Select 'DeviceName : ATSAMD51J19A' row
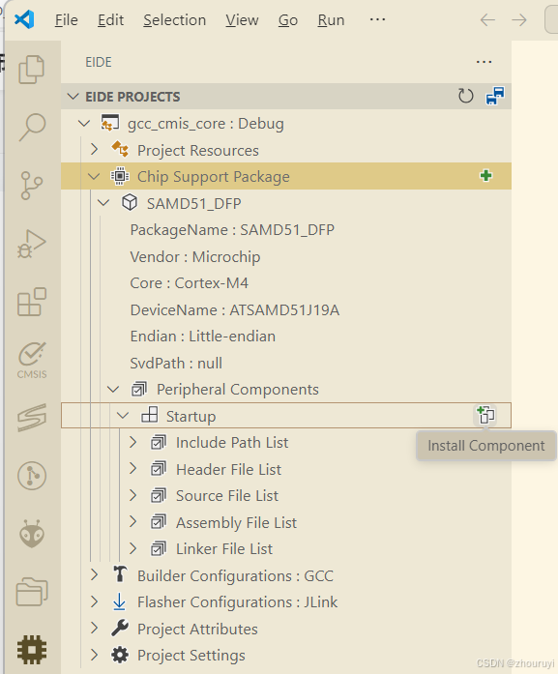Image resolution: width=558 pixels, height=674 pixels. (x=286, y=309)
